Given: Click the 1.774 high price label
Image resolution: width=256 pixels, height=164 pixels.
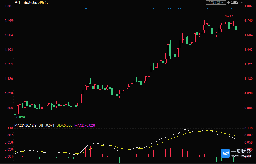Looking at the screenshot, I should (229, 16).
